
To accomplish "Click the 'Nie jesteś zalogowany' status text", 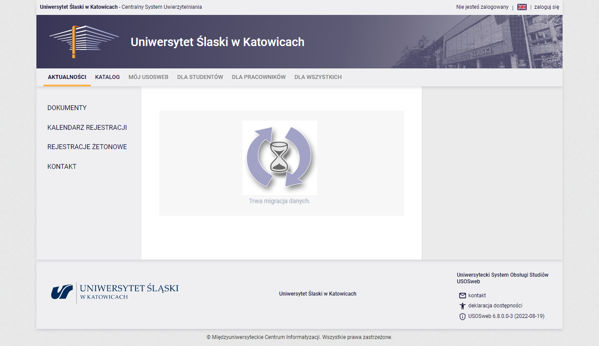I will coord(482,7).
